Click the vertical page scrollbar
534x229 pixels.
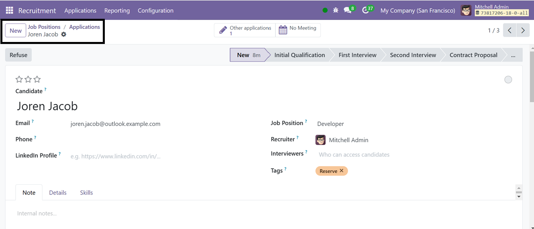tap(531, 137)
